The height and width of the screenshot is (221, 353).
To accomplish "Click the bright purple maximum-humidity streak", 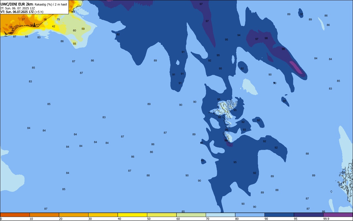I will pos(296,68).
